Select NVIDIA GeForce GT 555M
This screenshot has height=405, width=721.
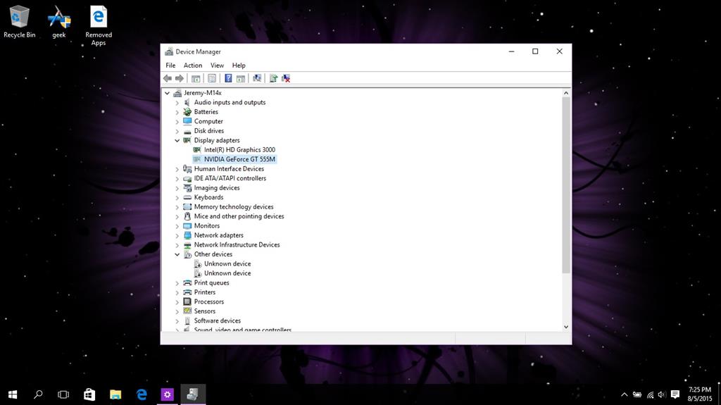(239, 159)
